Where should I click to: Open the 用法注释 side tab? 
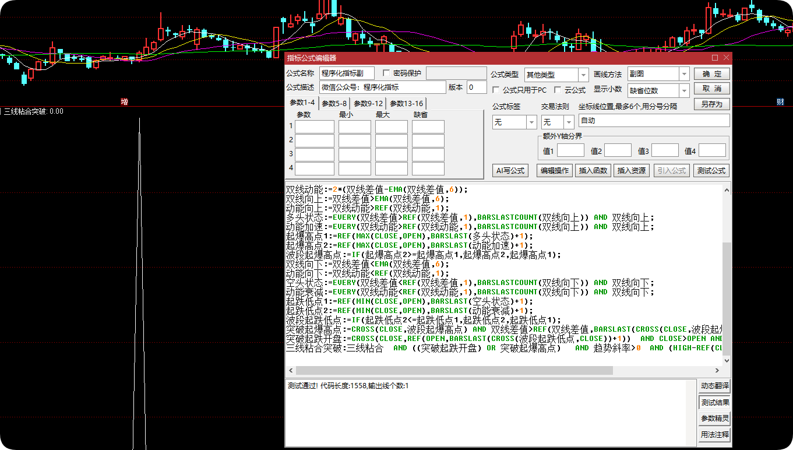tap(715, 435)
